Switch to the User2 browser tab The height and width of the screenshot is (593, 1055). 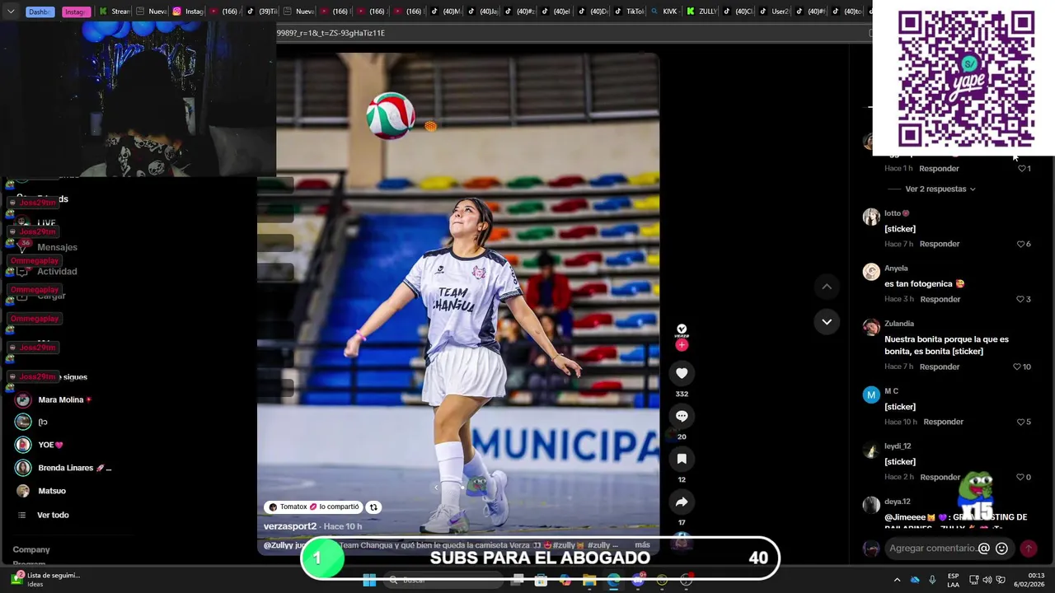point(775,12)
